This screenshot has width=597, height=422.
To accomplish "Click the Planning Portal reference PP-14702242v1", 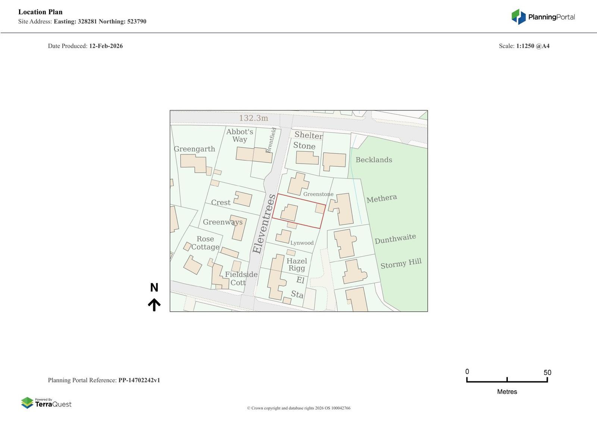I will click(139, 380).
